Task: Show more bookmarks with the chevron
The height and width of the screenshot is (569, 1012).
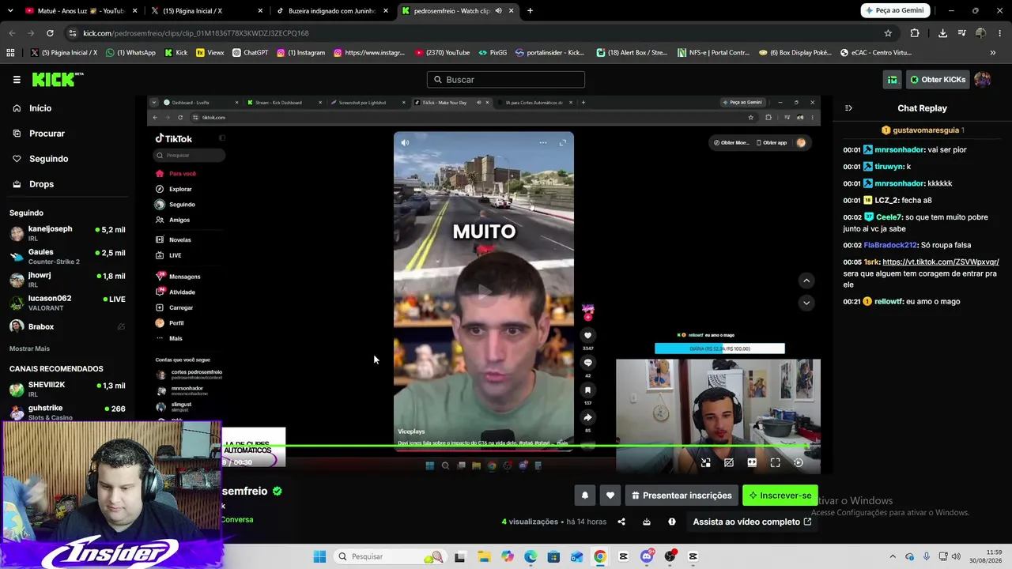Action: tap(993, 53)
